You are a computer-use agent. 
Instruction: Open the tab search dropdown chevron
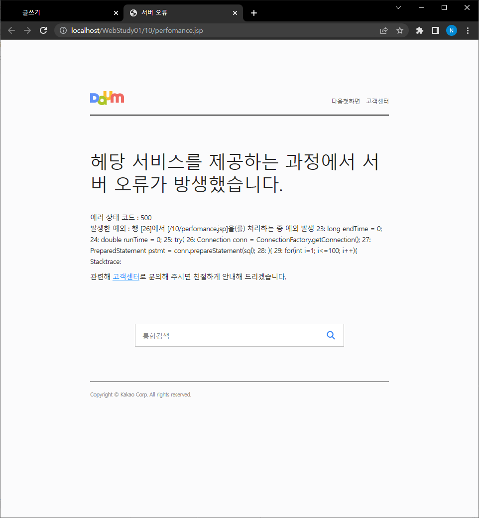point(398,7)
